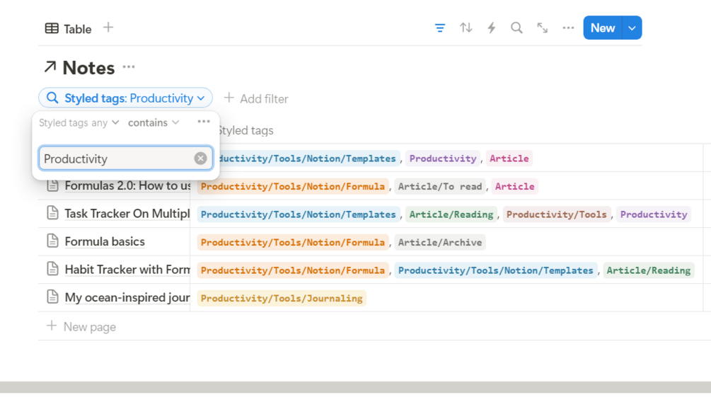This screenshot has width=711, height=419.
Task: Click the plus icon to add view
Action: 108,28
